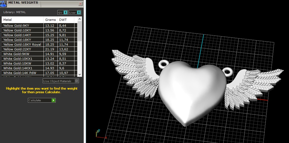Click the Calculate button
The height and width of the screenshot is (143, 289).
(x=42, y=100)
